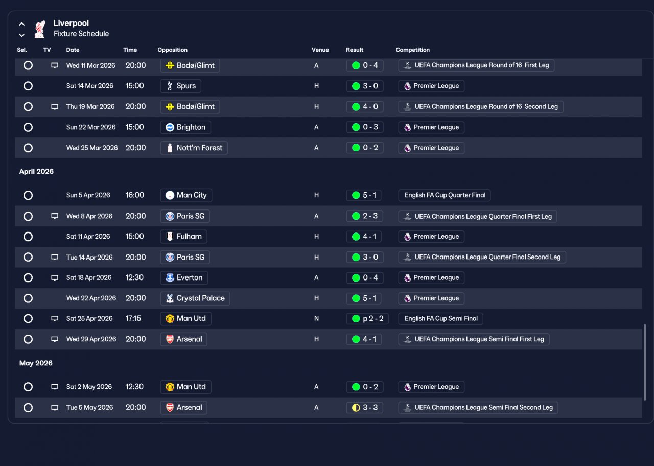Click the Liverpool club crest icon
This screenshot has width=654, height=466.
40,29
